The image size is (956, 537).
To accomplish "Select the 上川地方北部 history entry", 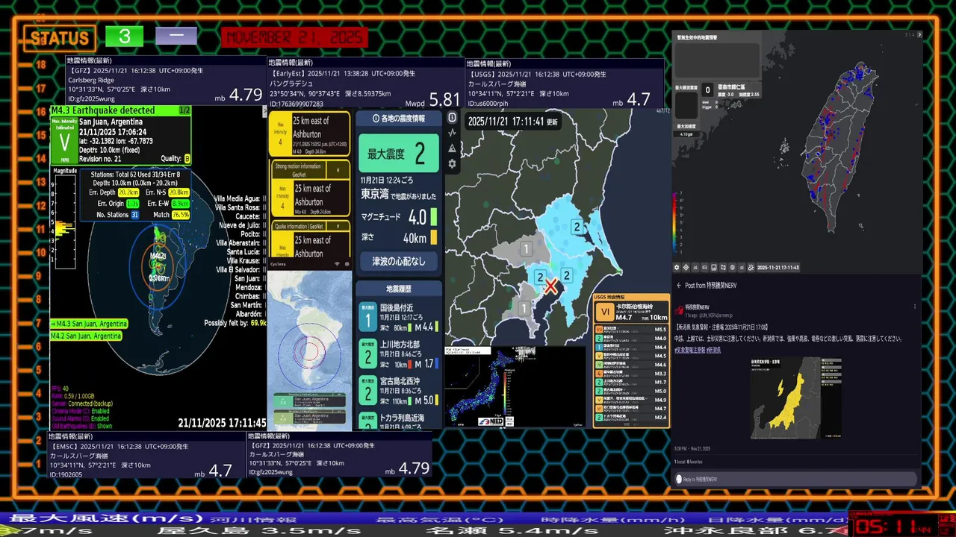I will coord(398,354).
